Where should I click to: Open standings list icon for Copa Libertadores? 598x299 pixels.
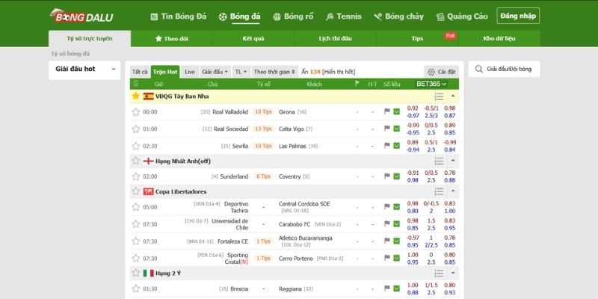(439, 192)
